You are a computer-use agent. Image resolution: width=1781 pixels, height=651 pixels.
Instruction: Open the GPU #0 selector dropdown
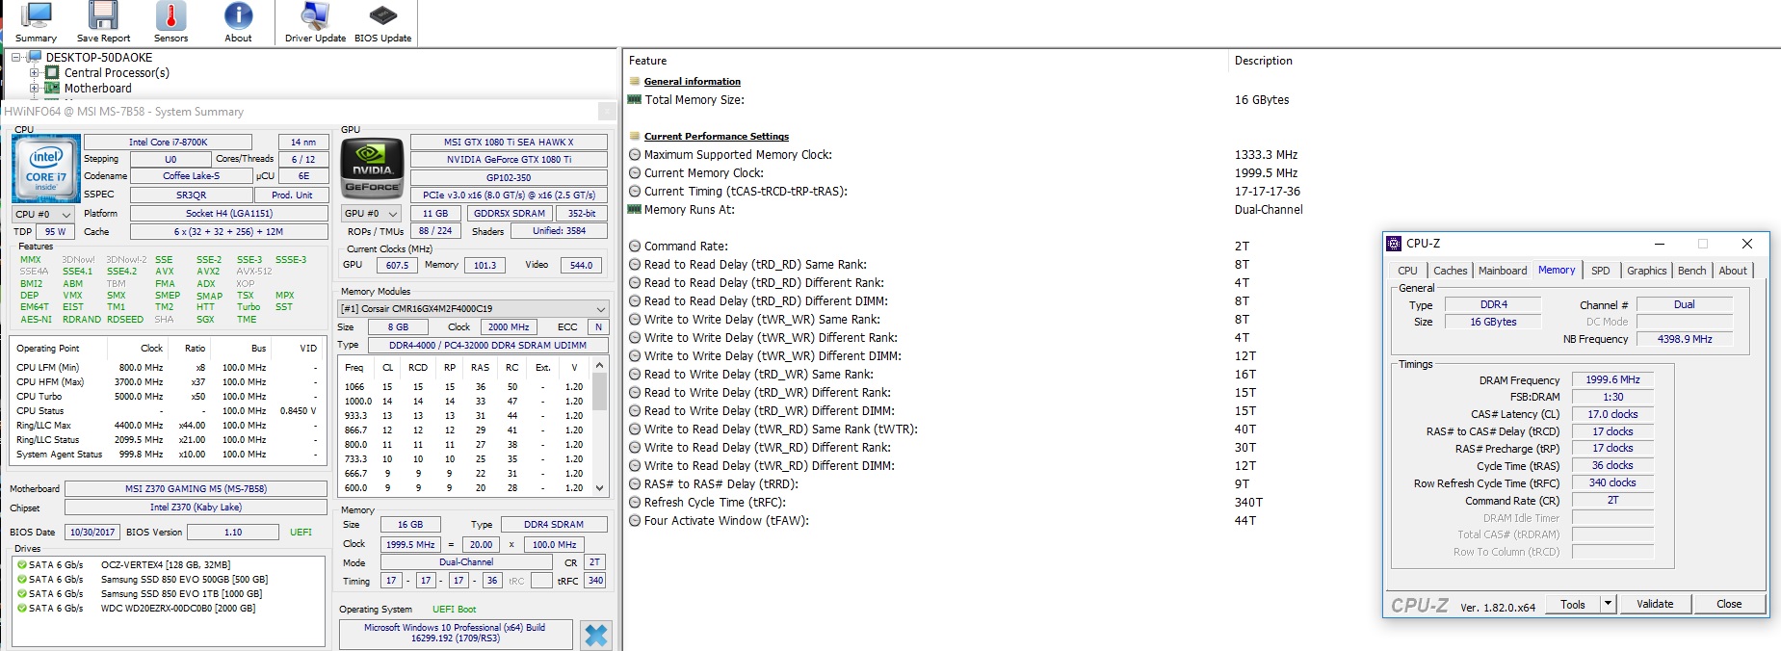(374, 214)
